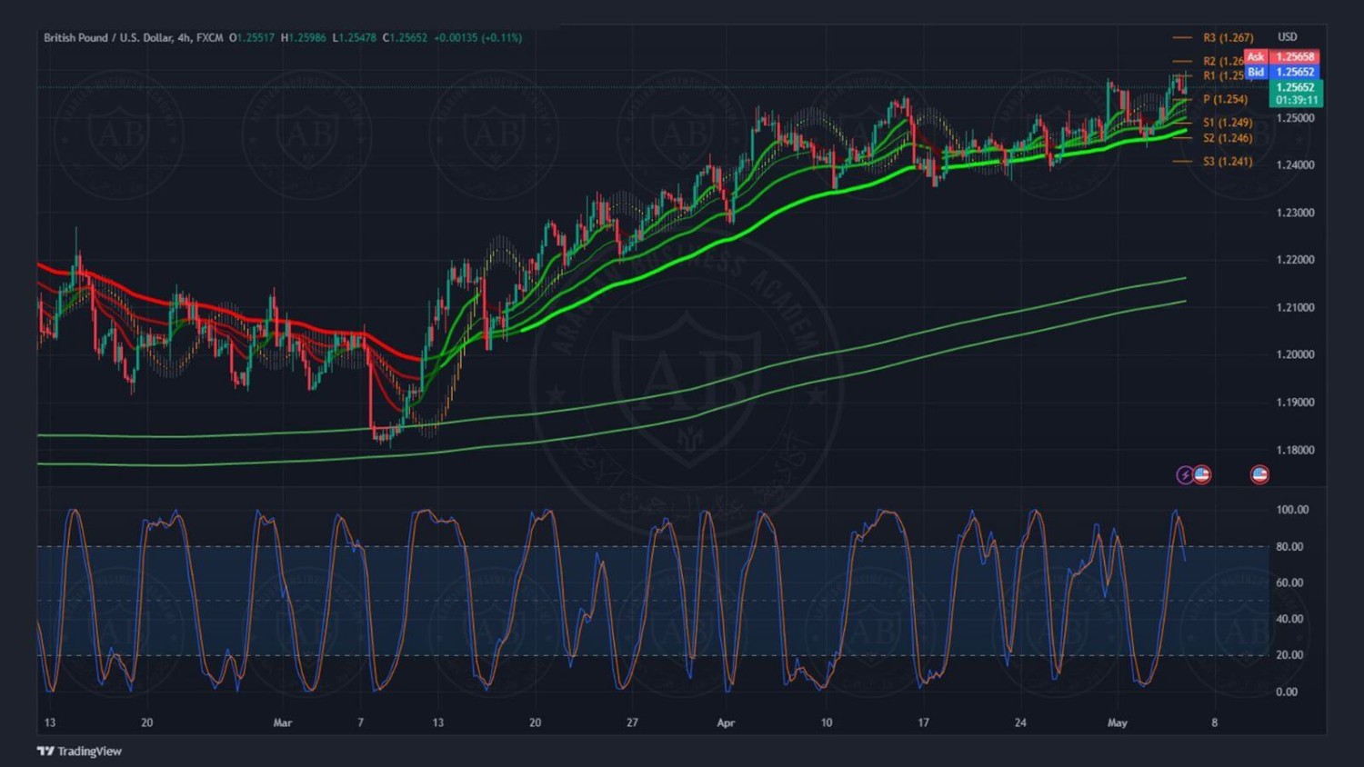
Task: Click the Apr label on time axis
Action: pyautogui.click(x=726, y=722)
